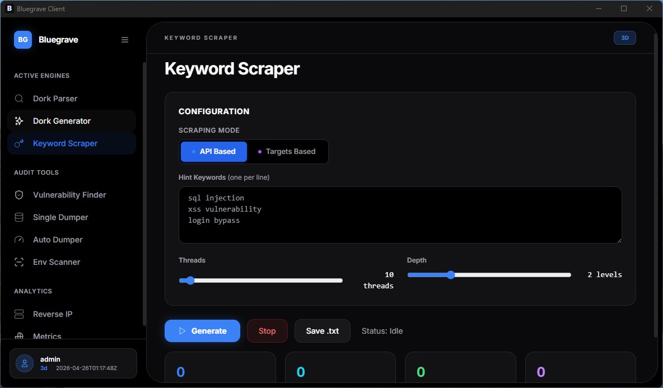Click inside the Hint Keywords text area
Image resolution: width=663 pixels, height=388 pixels.
tap(400, 215)
